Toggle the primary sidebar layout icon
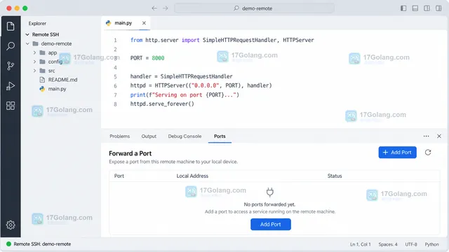 pyautogui.click(x=403, y=8)
